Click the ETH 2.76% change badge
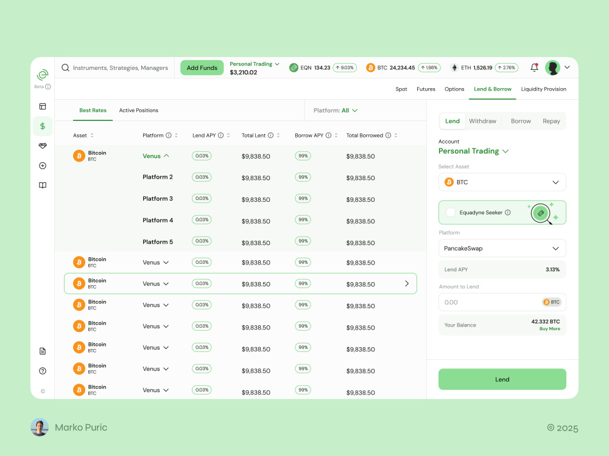Viewport: 609px width, 456px height. pyautogui.click(x=507, y=68)
